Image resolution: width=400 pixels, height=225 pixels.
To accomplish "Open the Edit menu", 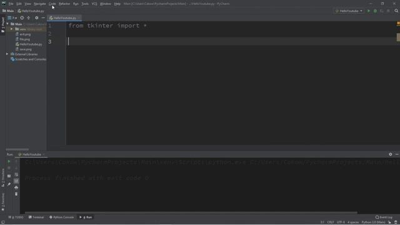I will coord(19,4).
